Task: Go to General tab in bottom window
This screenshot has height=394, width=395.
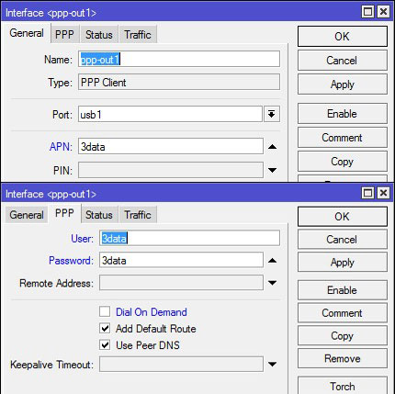Action: click(27, 215)
